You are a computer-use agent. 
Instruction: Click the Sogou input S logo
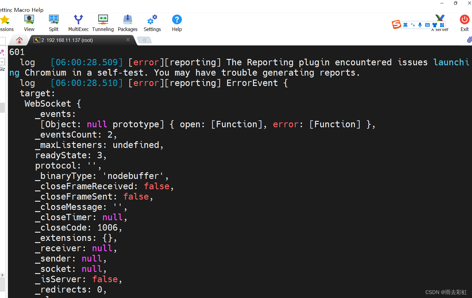pos(397,24)
